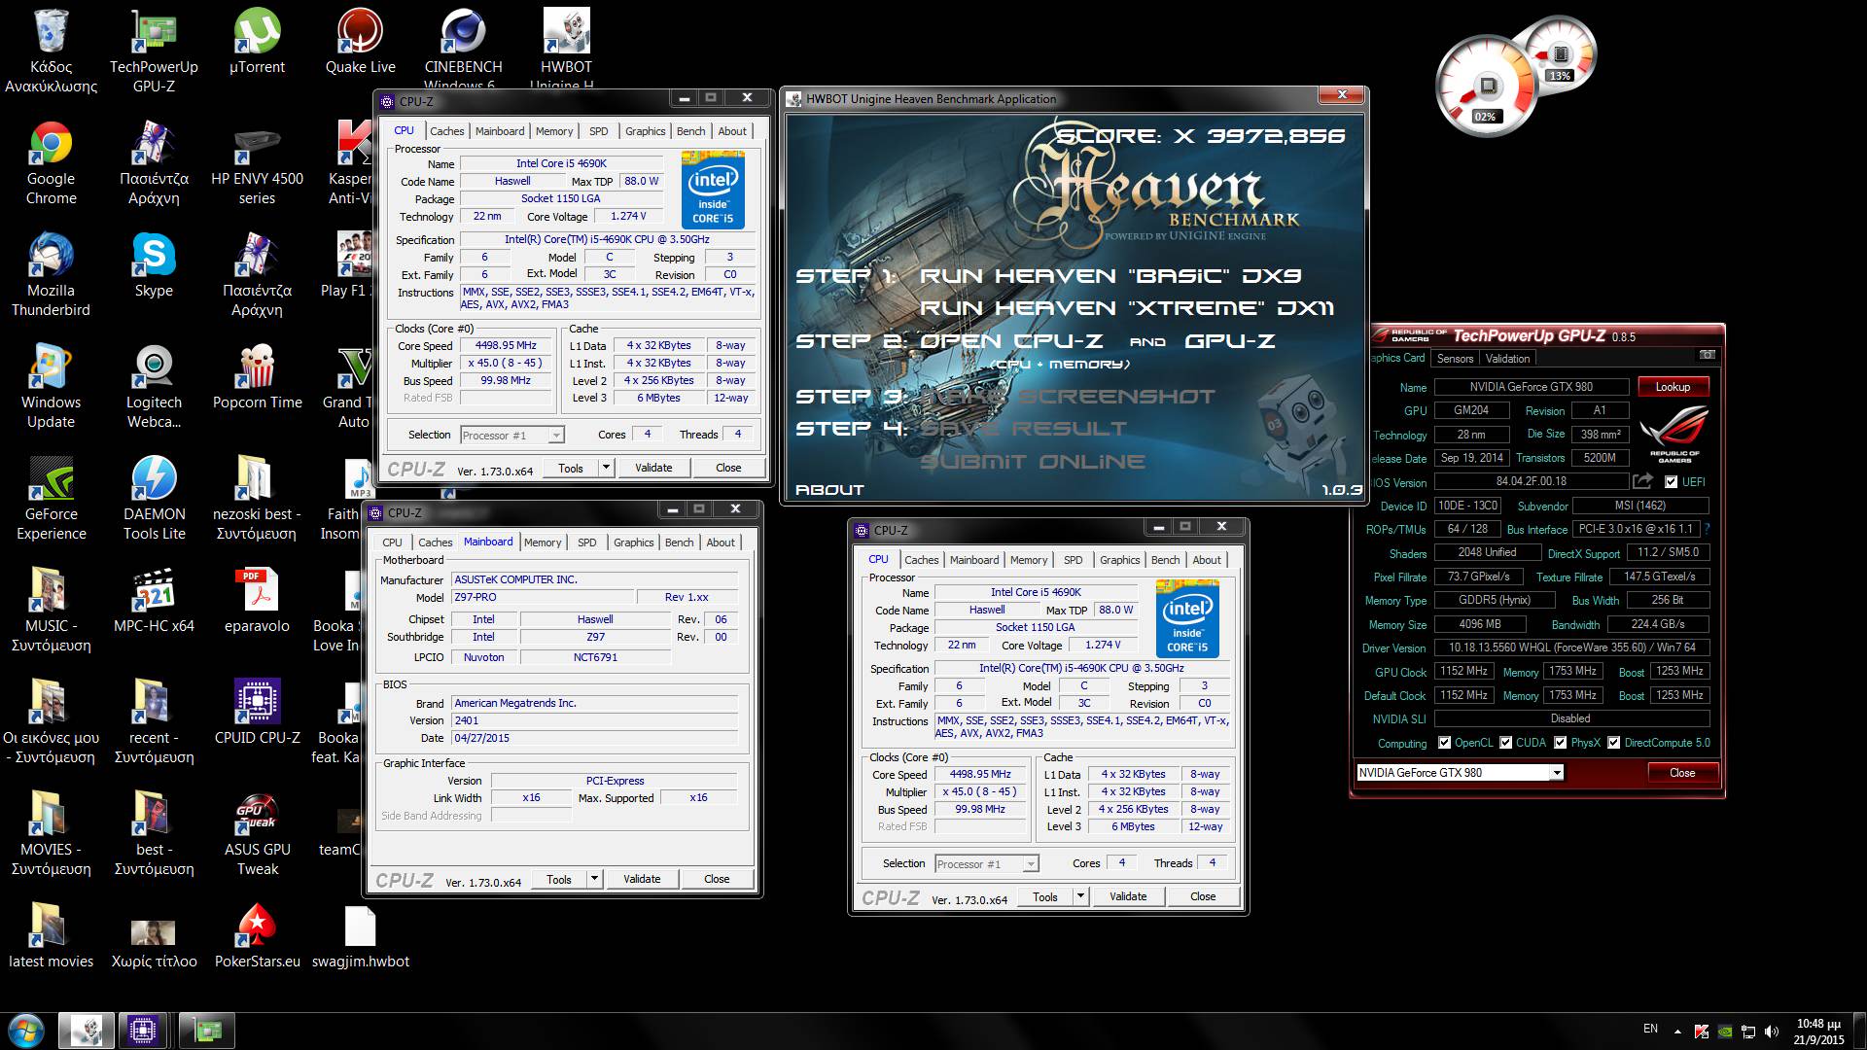The width and height of the screenshot is (1867, 1050).
Task: Open Mozilla Thunderbird desktop icon
Action: (51, 274)
